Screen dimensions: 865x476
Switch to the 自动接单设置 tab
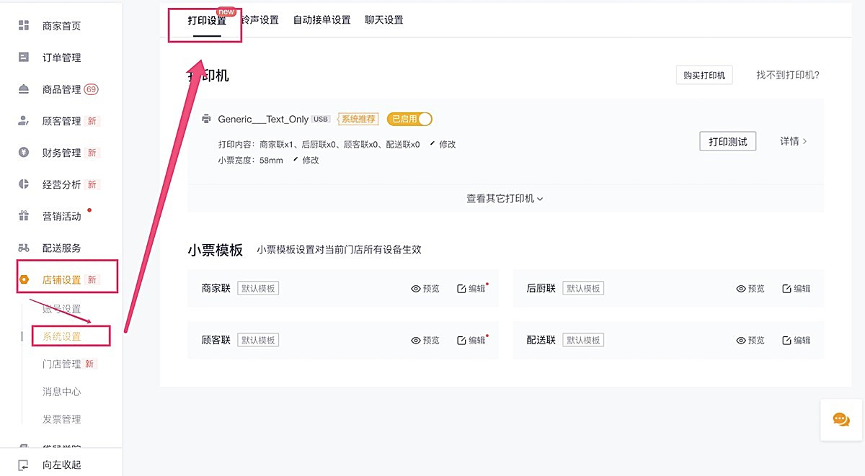[x=321, y=20]
